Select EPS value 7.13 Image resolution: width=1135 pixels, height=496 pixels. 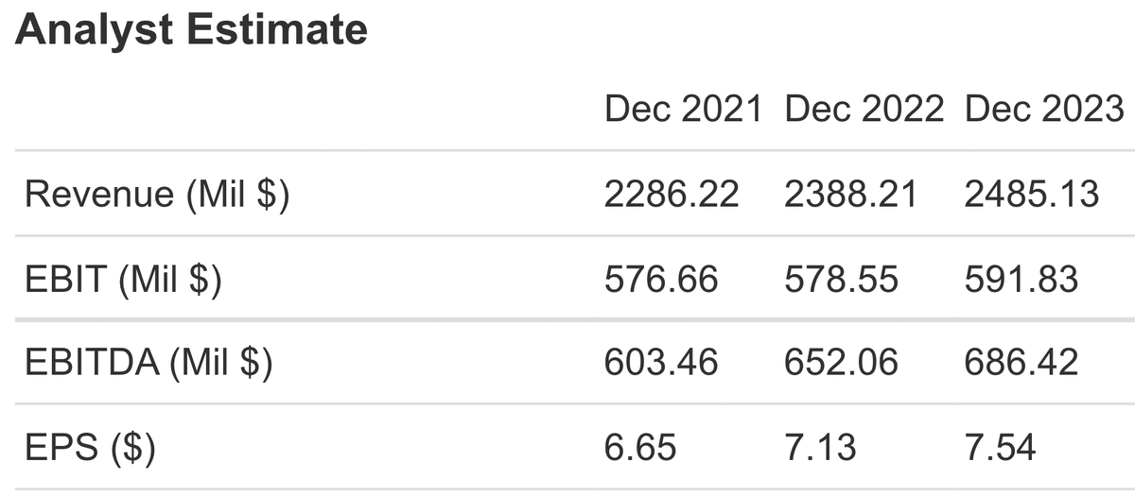tap(820, 447)
